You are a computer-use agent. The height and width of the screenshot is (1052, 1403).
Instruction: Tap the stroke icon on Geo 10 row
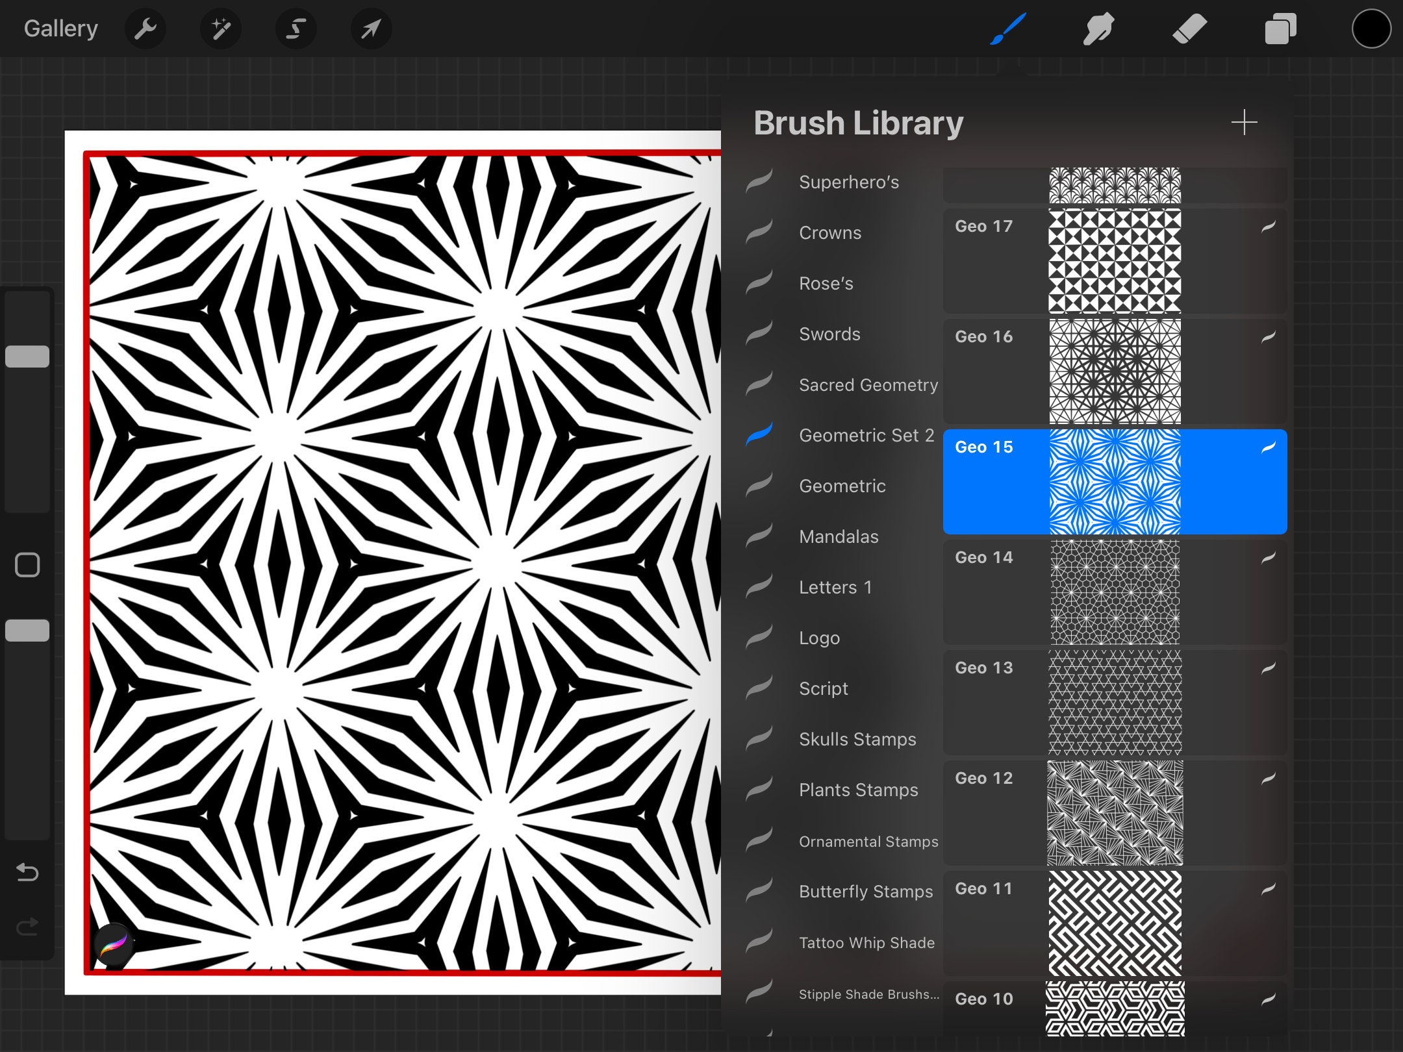[x=1268, y=999]
